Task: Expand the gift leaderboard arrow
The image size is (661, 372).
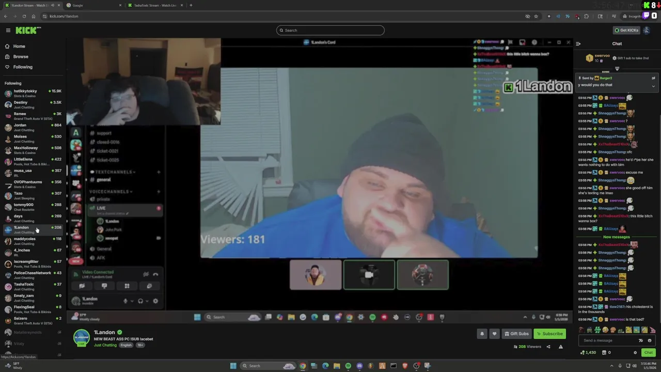Action: tap(617, 69)
